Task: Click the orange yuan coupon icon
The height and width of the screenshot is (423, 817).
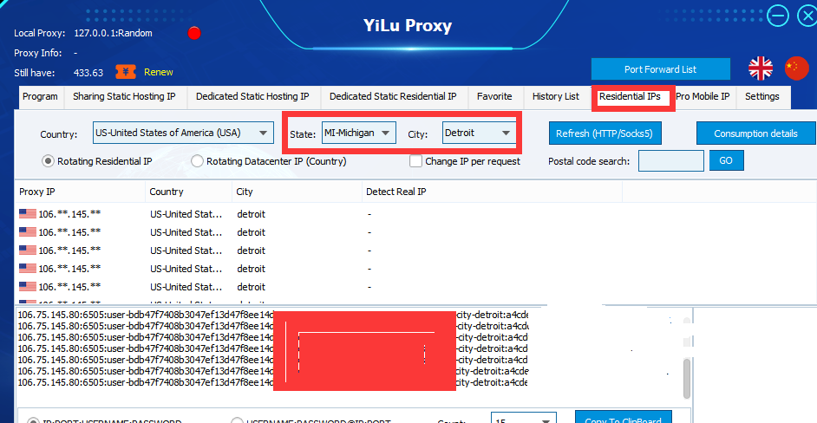Action: (x=126, y=72)
